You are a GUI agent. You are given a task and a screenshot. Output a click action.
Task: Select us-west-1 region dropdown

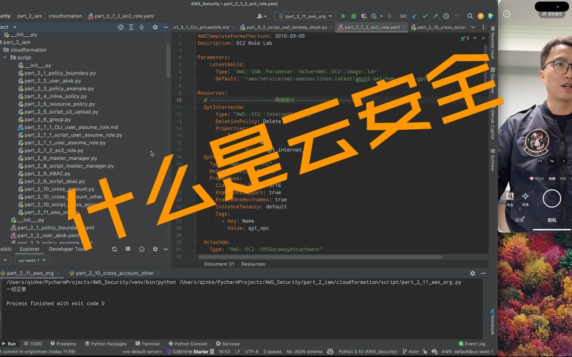(32, 260)
